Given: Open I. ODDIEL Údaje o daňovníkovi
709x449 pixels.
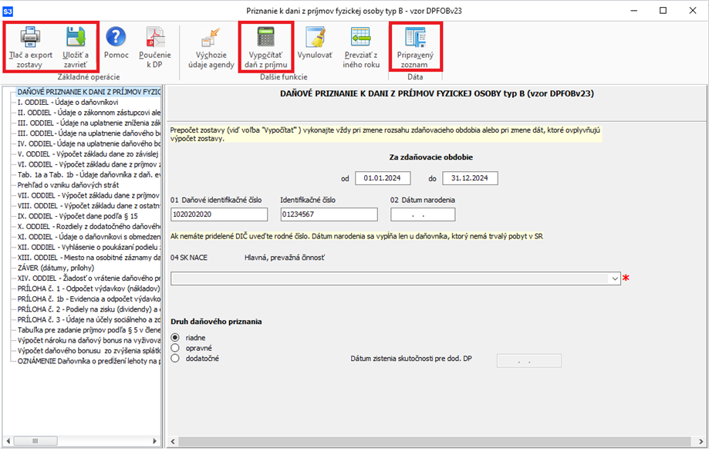Looking at the screenshot, I should (68, 102).
